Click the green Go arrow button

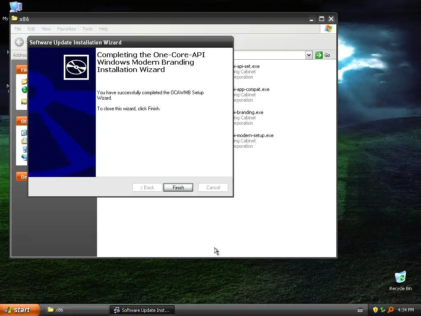319,55
